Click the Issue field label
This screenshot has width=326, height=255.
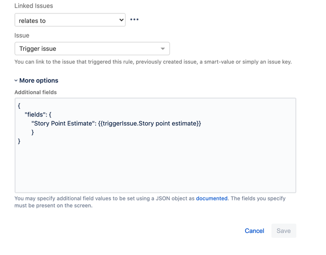pyautogui.click(x=22, y=35)
